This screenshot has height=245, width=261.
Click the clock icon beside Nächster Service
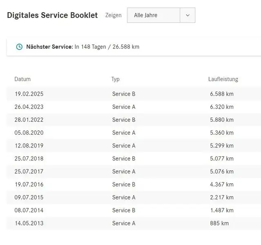[19, 47]
